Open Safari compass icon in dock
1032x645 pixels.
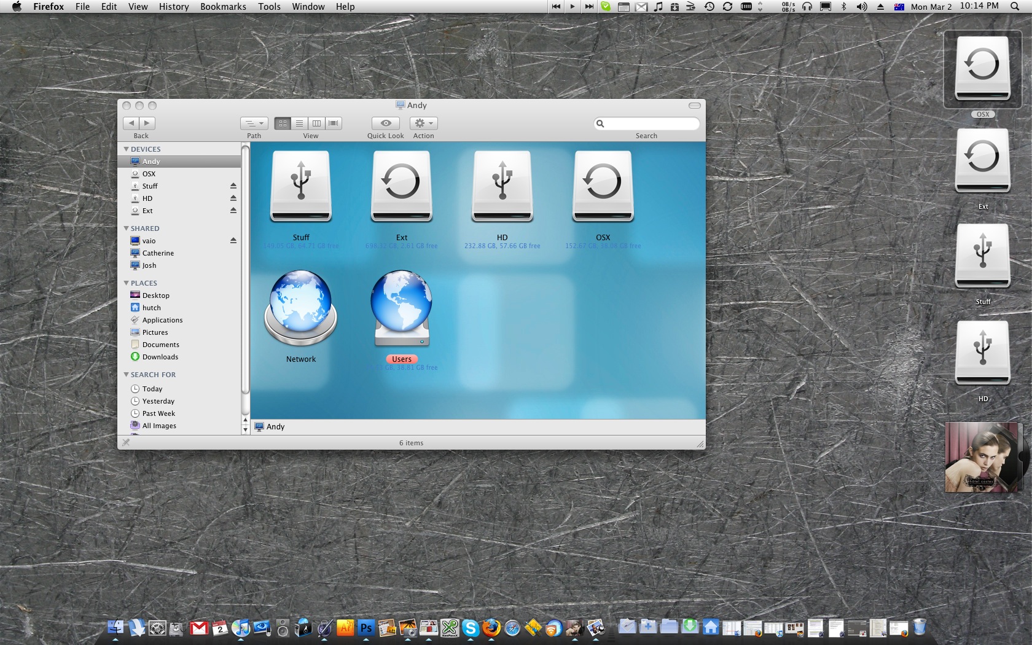tap(512, 628)
